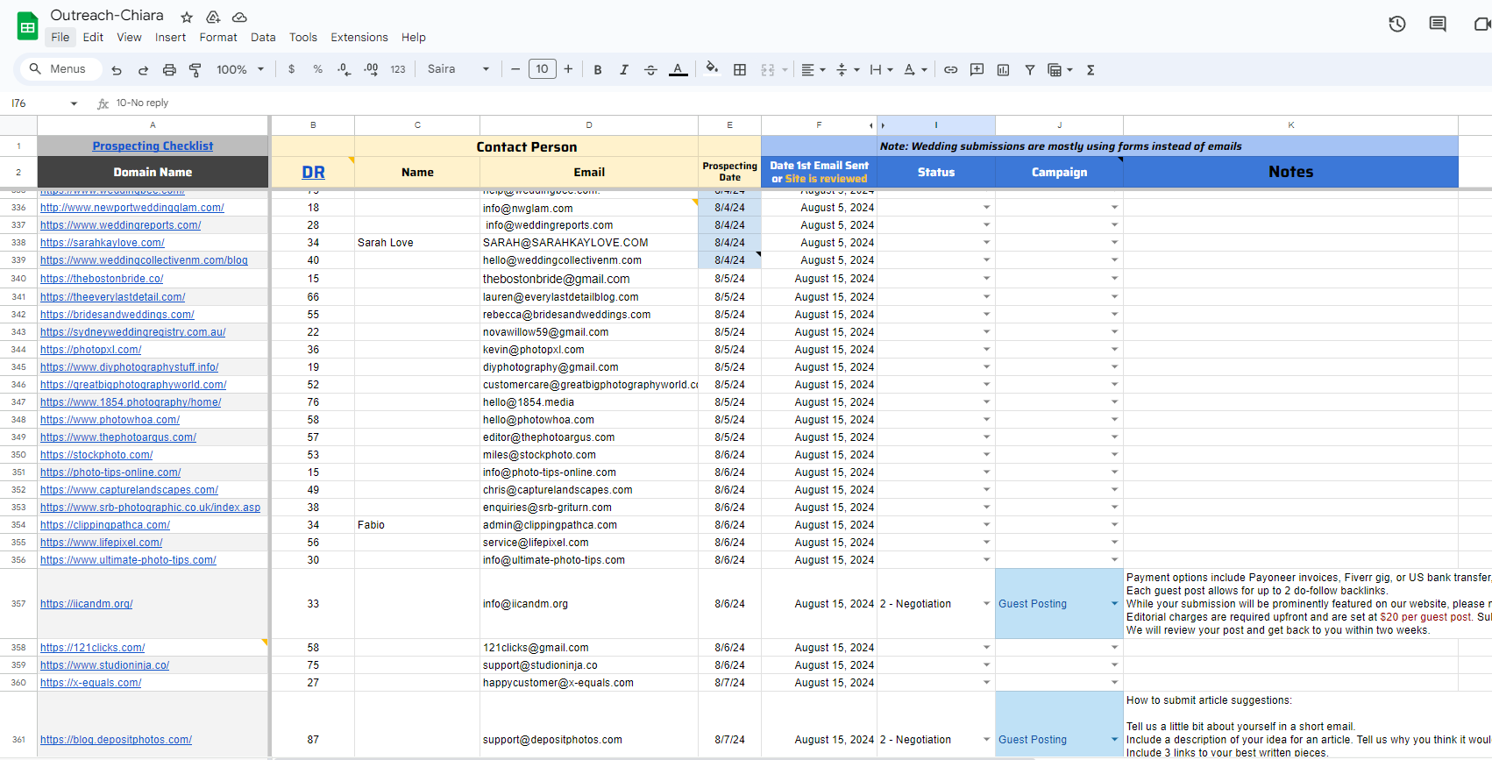Toggle Italic formatting

[x=624, y=70]
